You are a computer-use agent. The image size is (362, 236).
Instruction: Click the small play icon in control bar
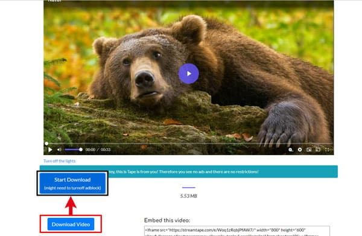tap(50, 150)
